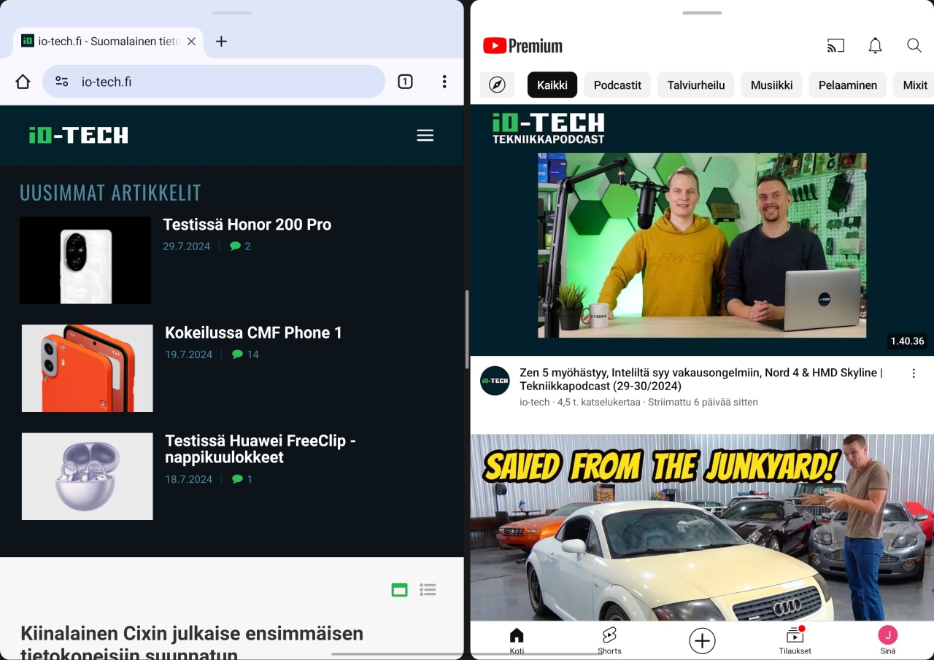
Task: Add a new Chrome tab
Action: point(221,42)
